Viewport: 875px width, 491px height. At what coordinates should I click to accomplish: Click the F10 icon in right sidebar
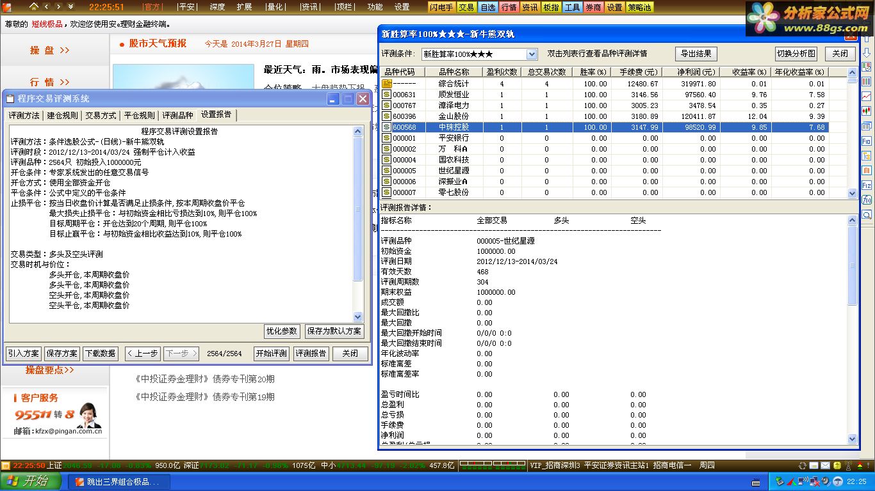pos(866,141)
